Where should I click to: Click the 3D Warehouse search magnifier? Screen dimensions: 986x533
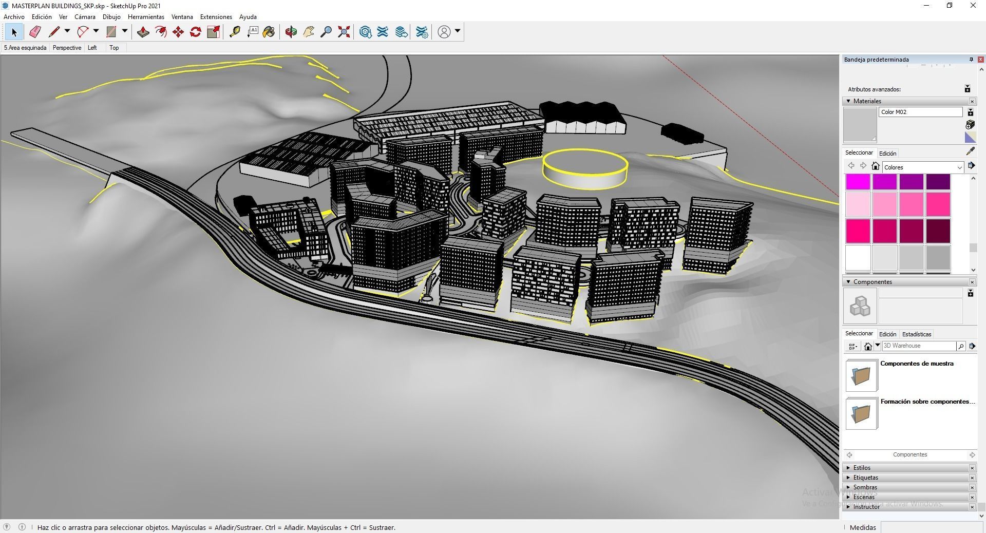(961, 346)
